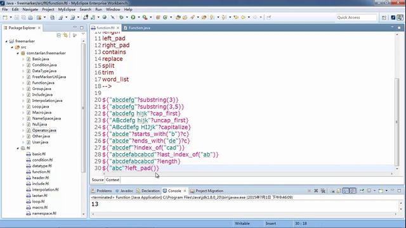Image resolution: width=406 pixels, height=228 pixels.
Task: Click the Package Explorer vertical scrollbar
Action: tap(83, 108)
